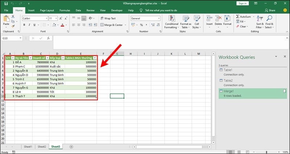Viewport: 290px width, 154px height.
Task: Open the Họ và Tên filter dropdown
Action: click(30, 58)
